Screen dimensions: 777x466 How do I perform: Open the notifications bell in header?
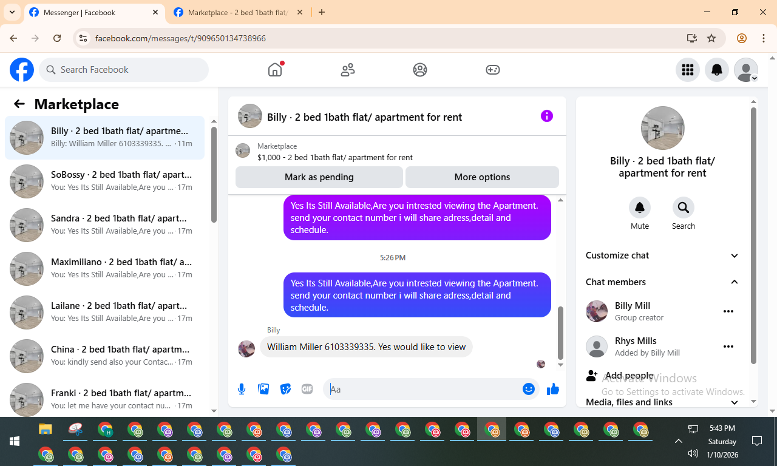click(x=717, y=70)
